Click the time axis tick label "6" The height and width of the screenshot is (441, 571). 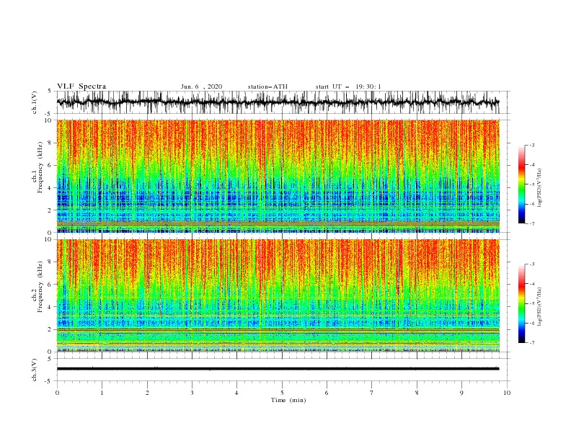tap(327, 393)
